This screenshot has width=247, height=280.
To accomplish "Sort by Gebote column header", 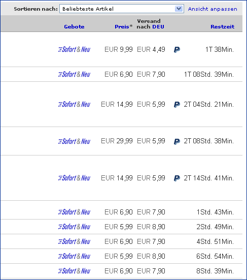I will [74, 26].
